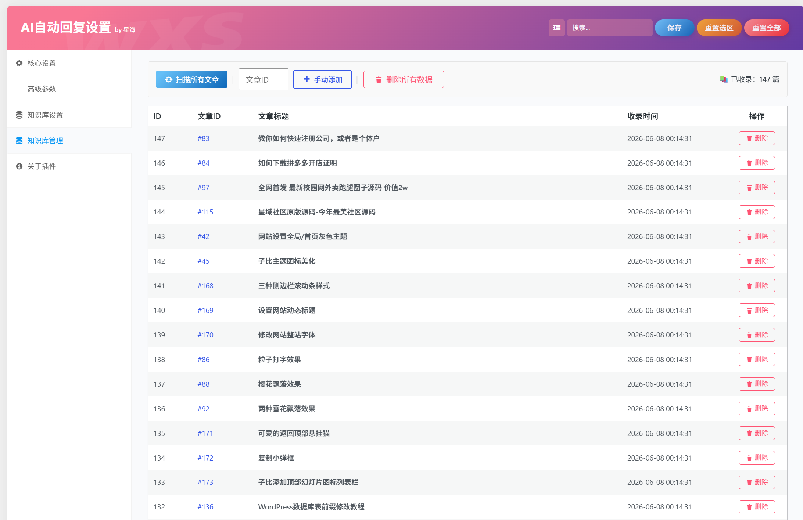
Task: Open article link #172
Action: 205,458
